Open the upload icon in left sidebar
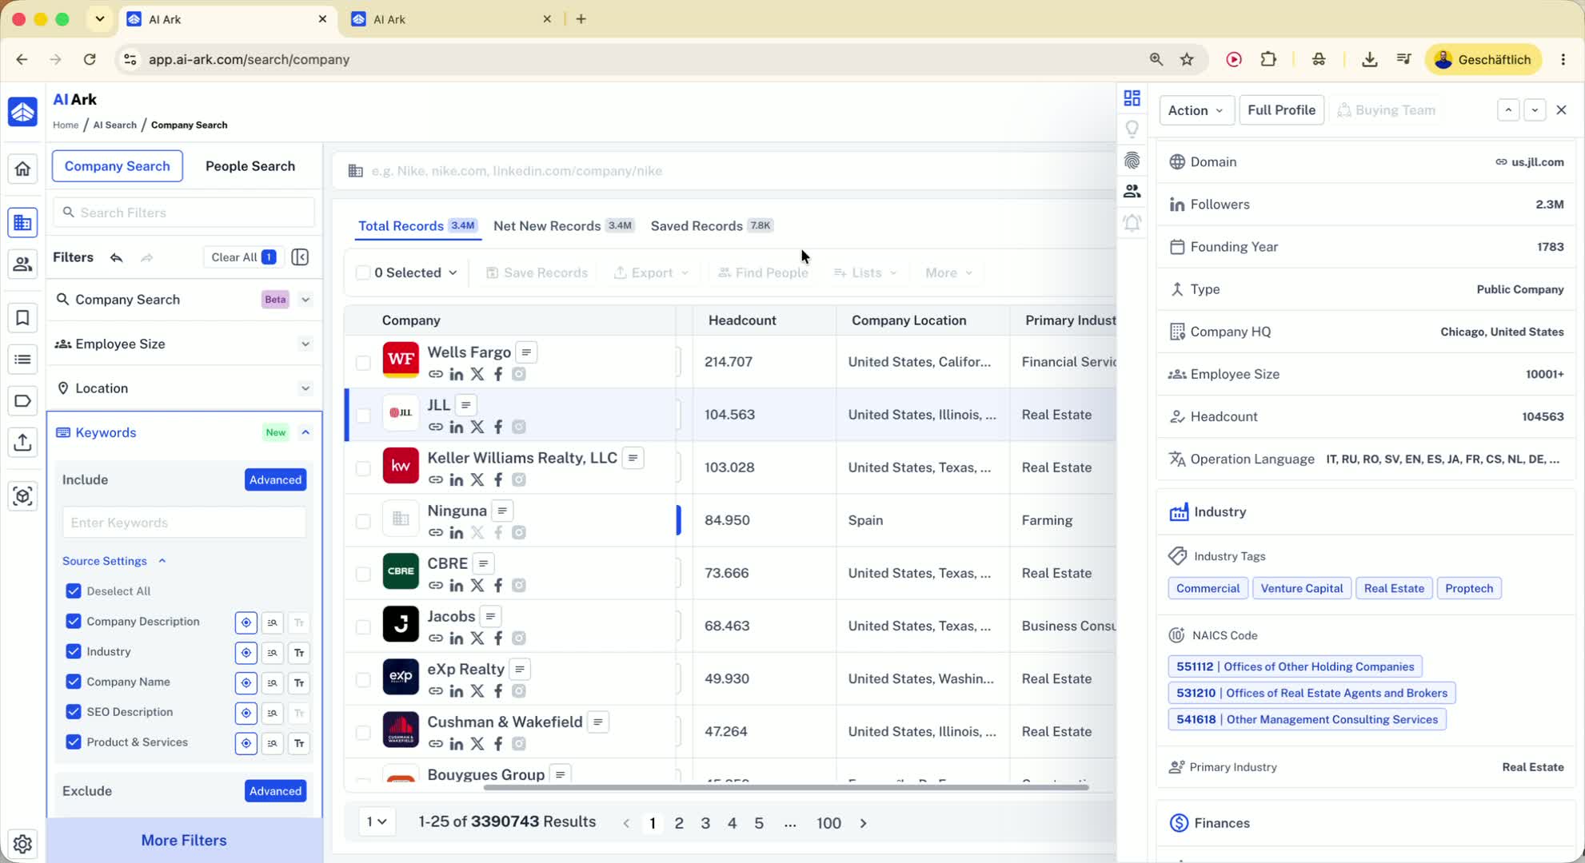Viewport: 1585px width, 863px height. click(22, 442)
